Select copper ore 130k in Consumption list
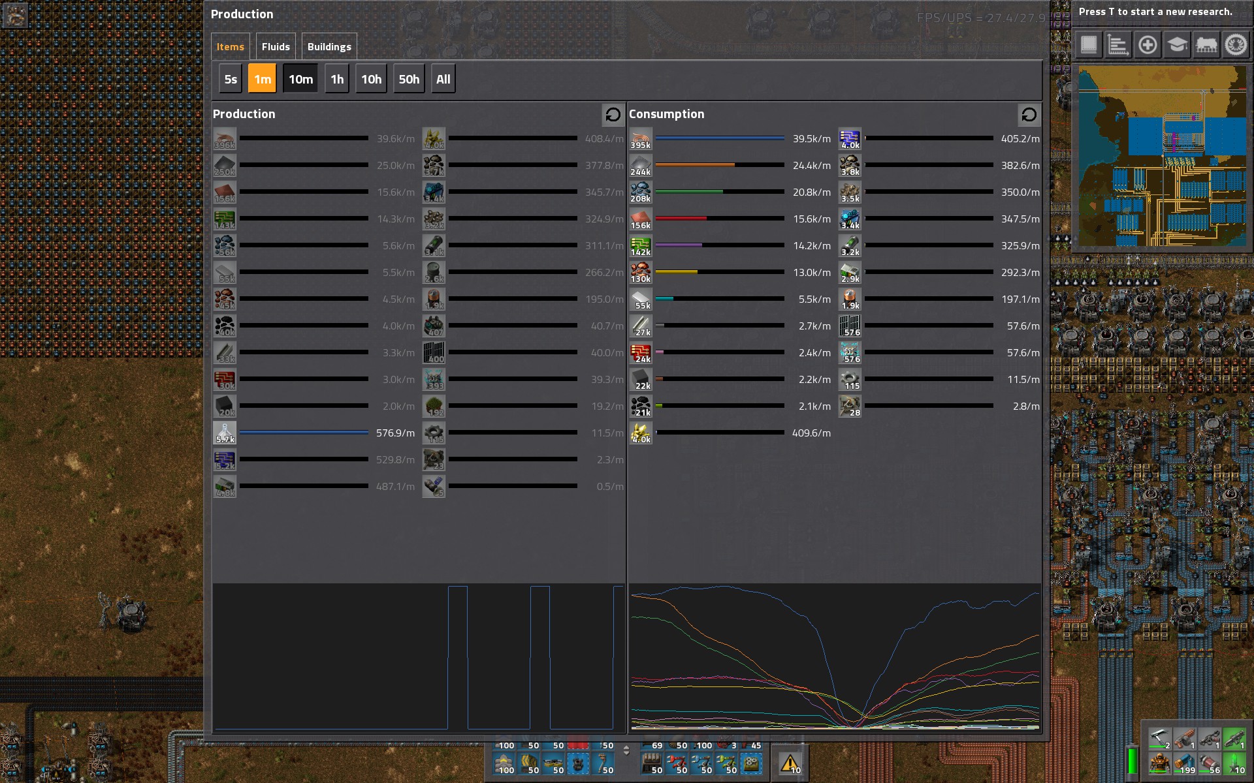Viewport: 1254px width, 783px height. pyautogui.click(x=641, y=273)
